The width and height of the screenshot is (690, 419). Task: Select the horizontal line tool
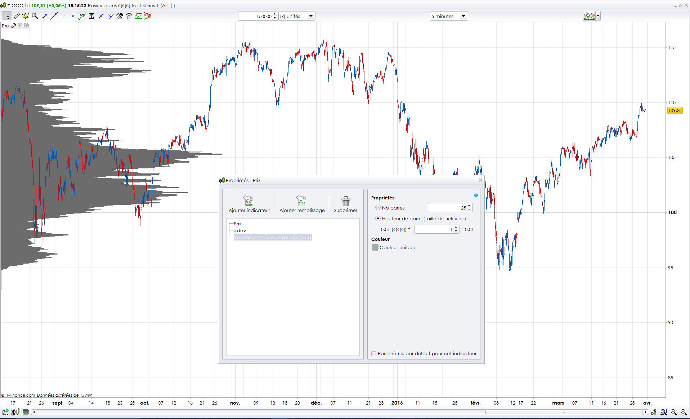63,16
